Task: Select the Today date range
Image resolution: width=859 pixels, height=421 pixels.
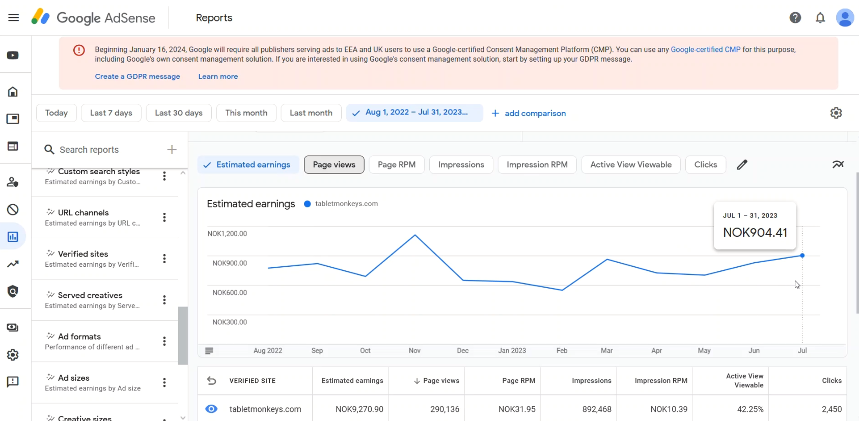Action: tap(57, 113)
